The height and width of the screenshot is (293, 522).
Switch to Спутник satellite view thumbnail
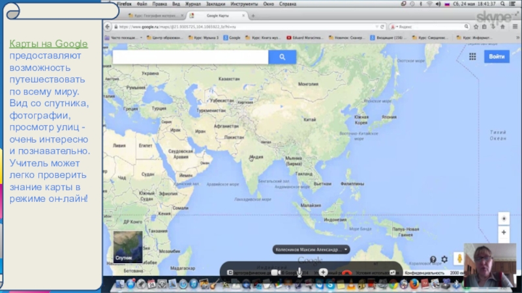[128, 247]
